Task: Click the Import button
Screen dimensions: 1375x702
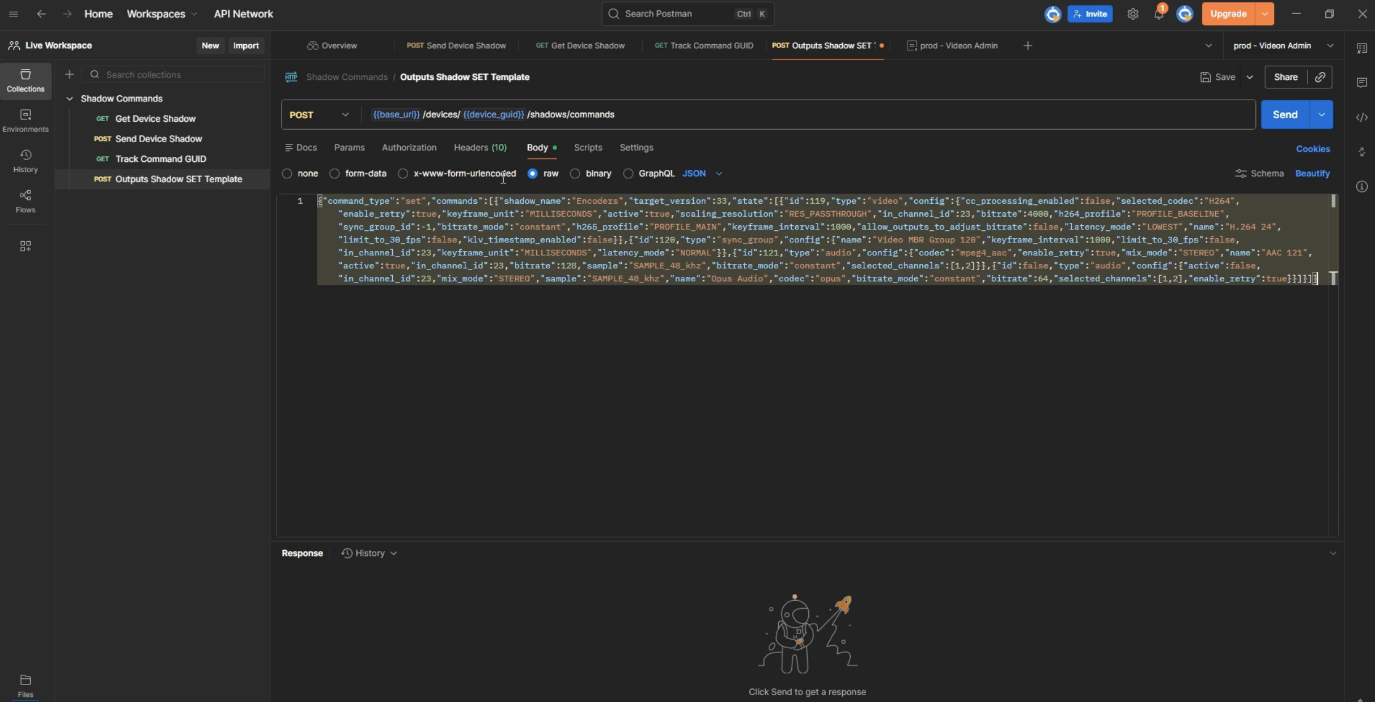Action: [246, 45]
